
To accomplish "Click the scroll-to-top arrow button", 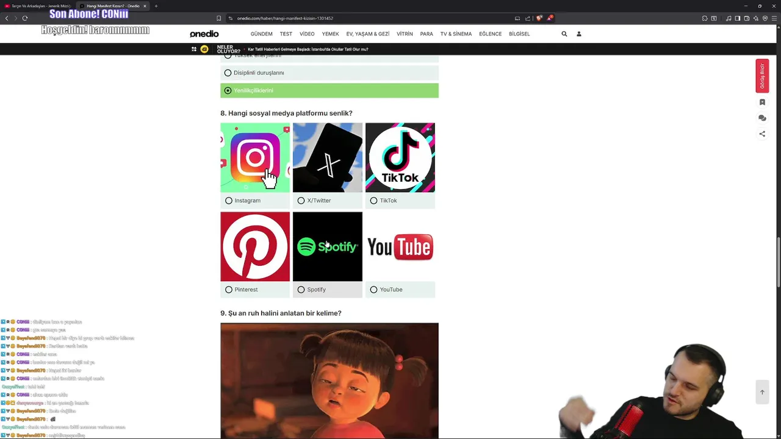I will pyautogui.click(x=762, y=392).
